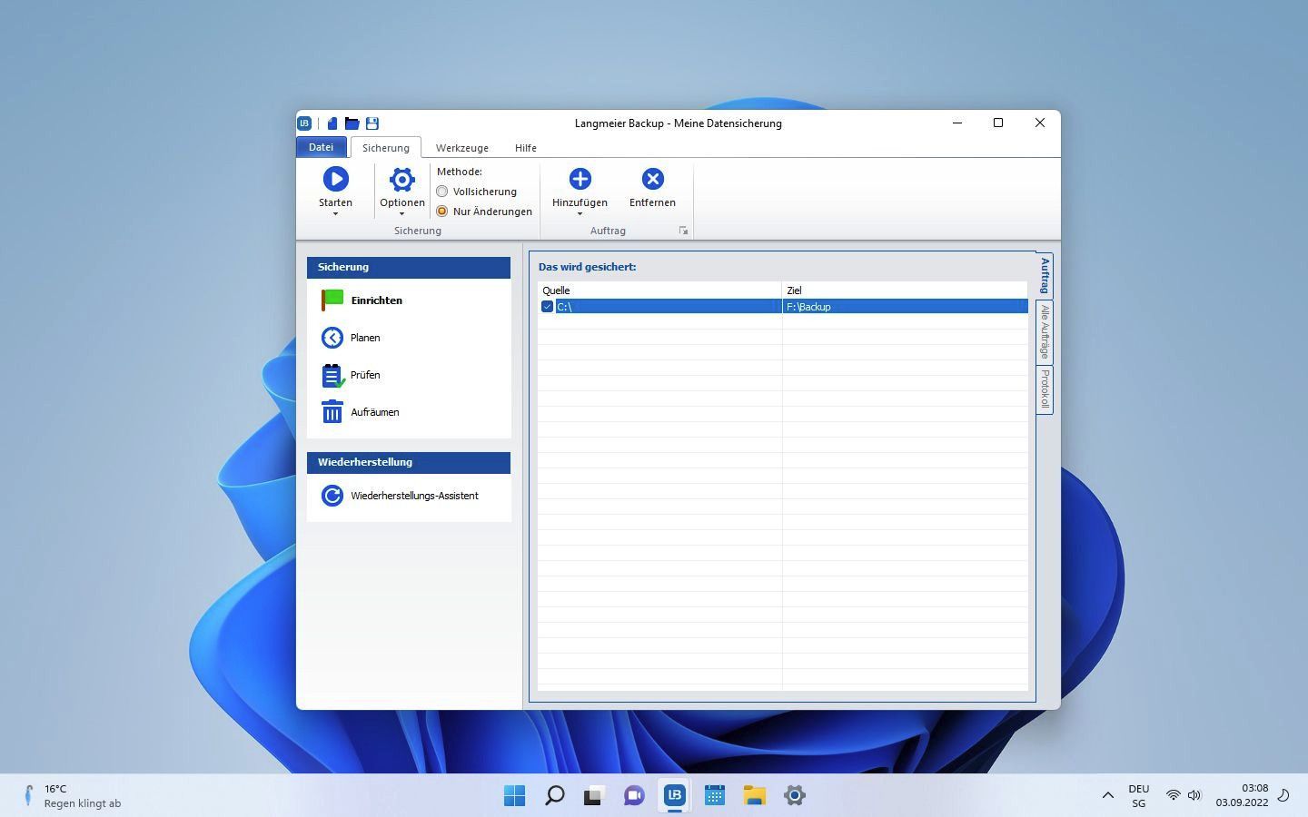Viewport: 1308px width, 817px height.
Task: Select the Nur Änderungen radio button
Action: (442, 212)
